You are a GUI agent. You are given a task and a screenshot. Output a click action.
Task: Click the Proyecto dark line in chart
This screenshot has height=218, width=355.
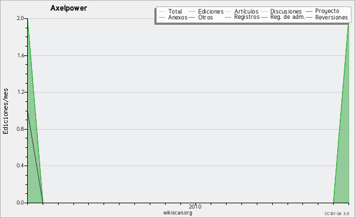(35, 157)
